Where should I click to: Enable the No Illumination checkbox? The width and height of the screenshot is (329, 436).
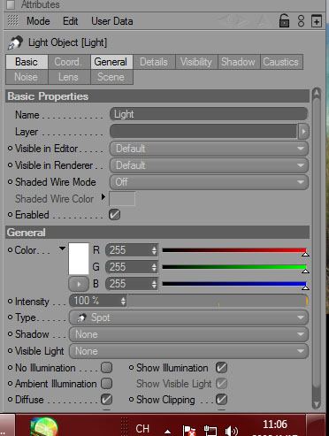point(106,368)
